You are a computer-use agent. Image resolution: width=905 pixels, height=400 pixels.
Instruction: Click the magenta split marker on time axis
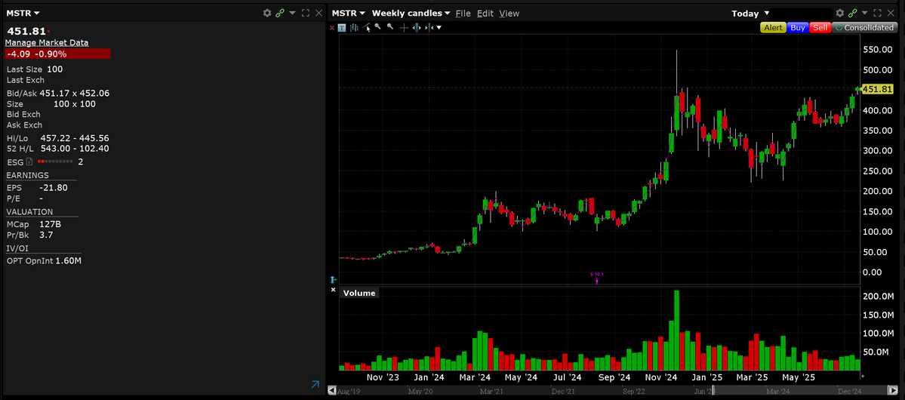pyautogui.click(x=597, y=278)
